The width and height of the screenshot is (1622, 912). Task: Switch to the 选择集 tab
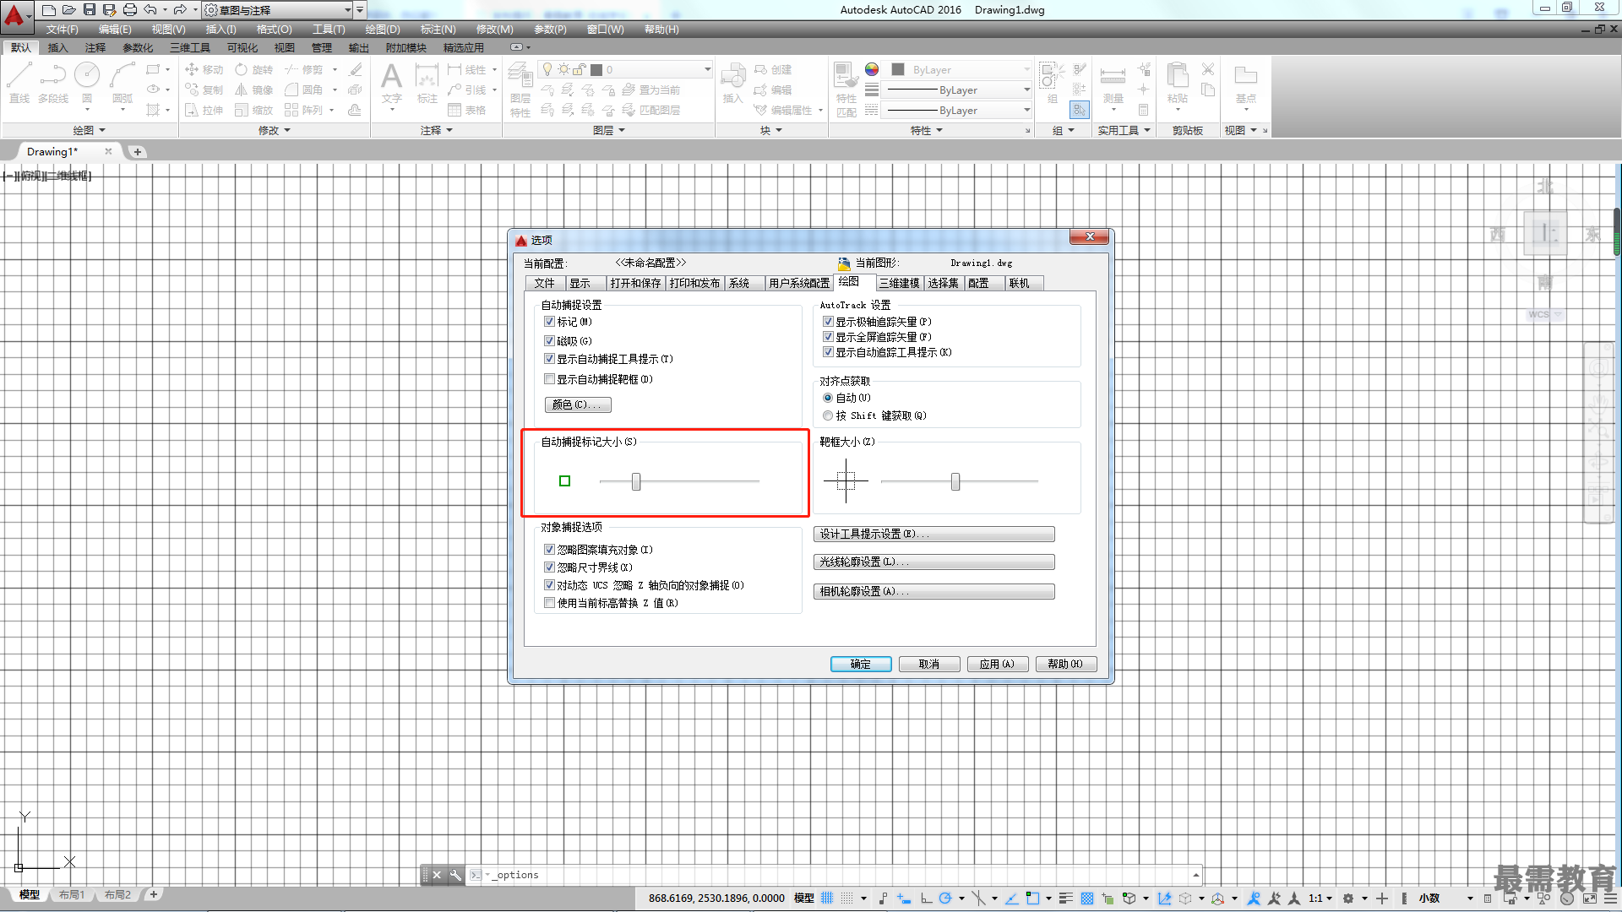(x=944, y=283)
